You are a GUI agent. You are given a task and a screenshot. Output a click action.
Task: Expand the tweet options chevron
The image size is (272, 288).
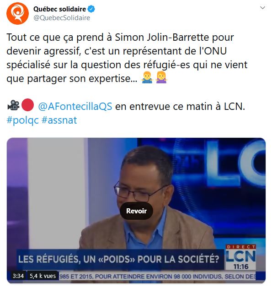(x=263, y=8)
